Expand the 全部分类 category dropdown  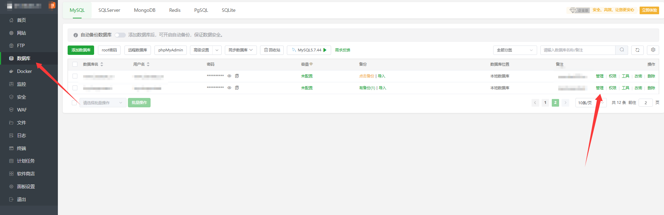[514, 50]
